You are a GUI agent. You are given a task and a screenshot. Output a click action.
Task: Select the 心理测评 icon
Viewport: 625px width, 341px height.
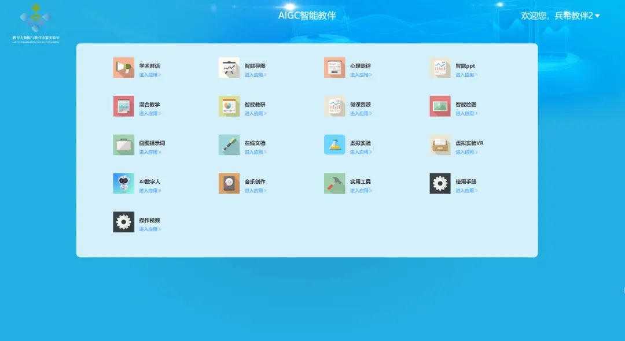click(x=334, y=68)
